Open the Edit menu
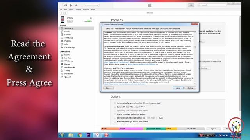This screenshot has width=250, height=140. click(66, 10)
